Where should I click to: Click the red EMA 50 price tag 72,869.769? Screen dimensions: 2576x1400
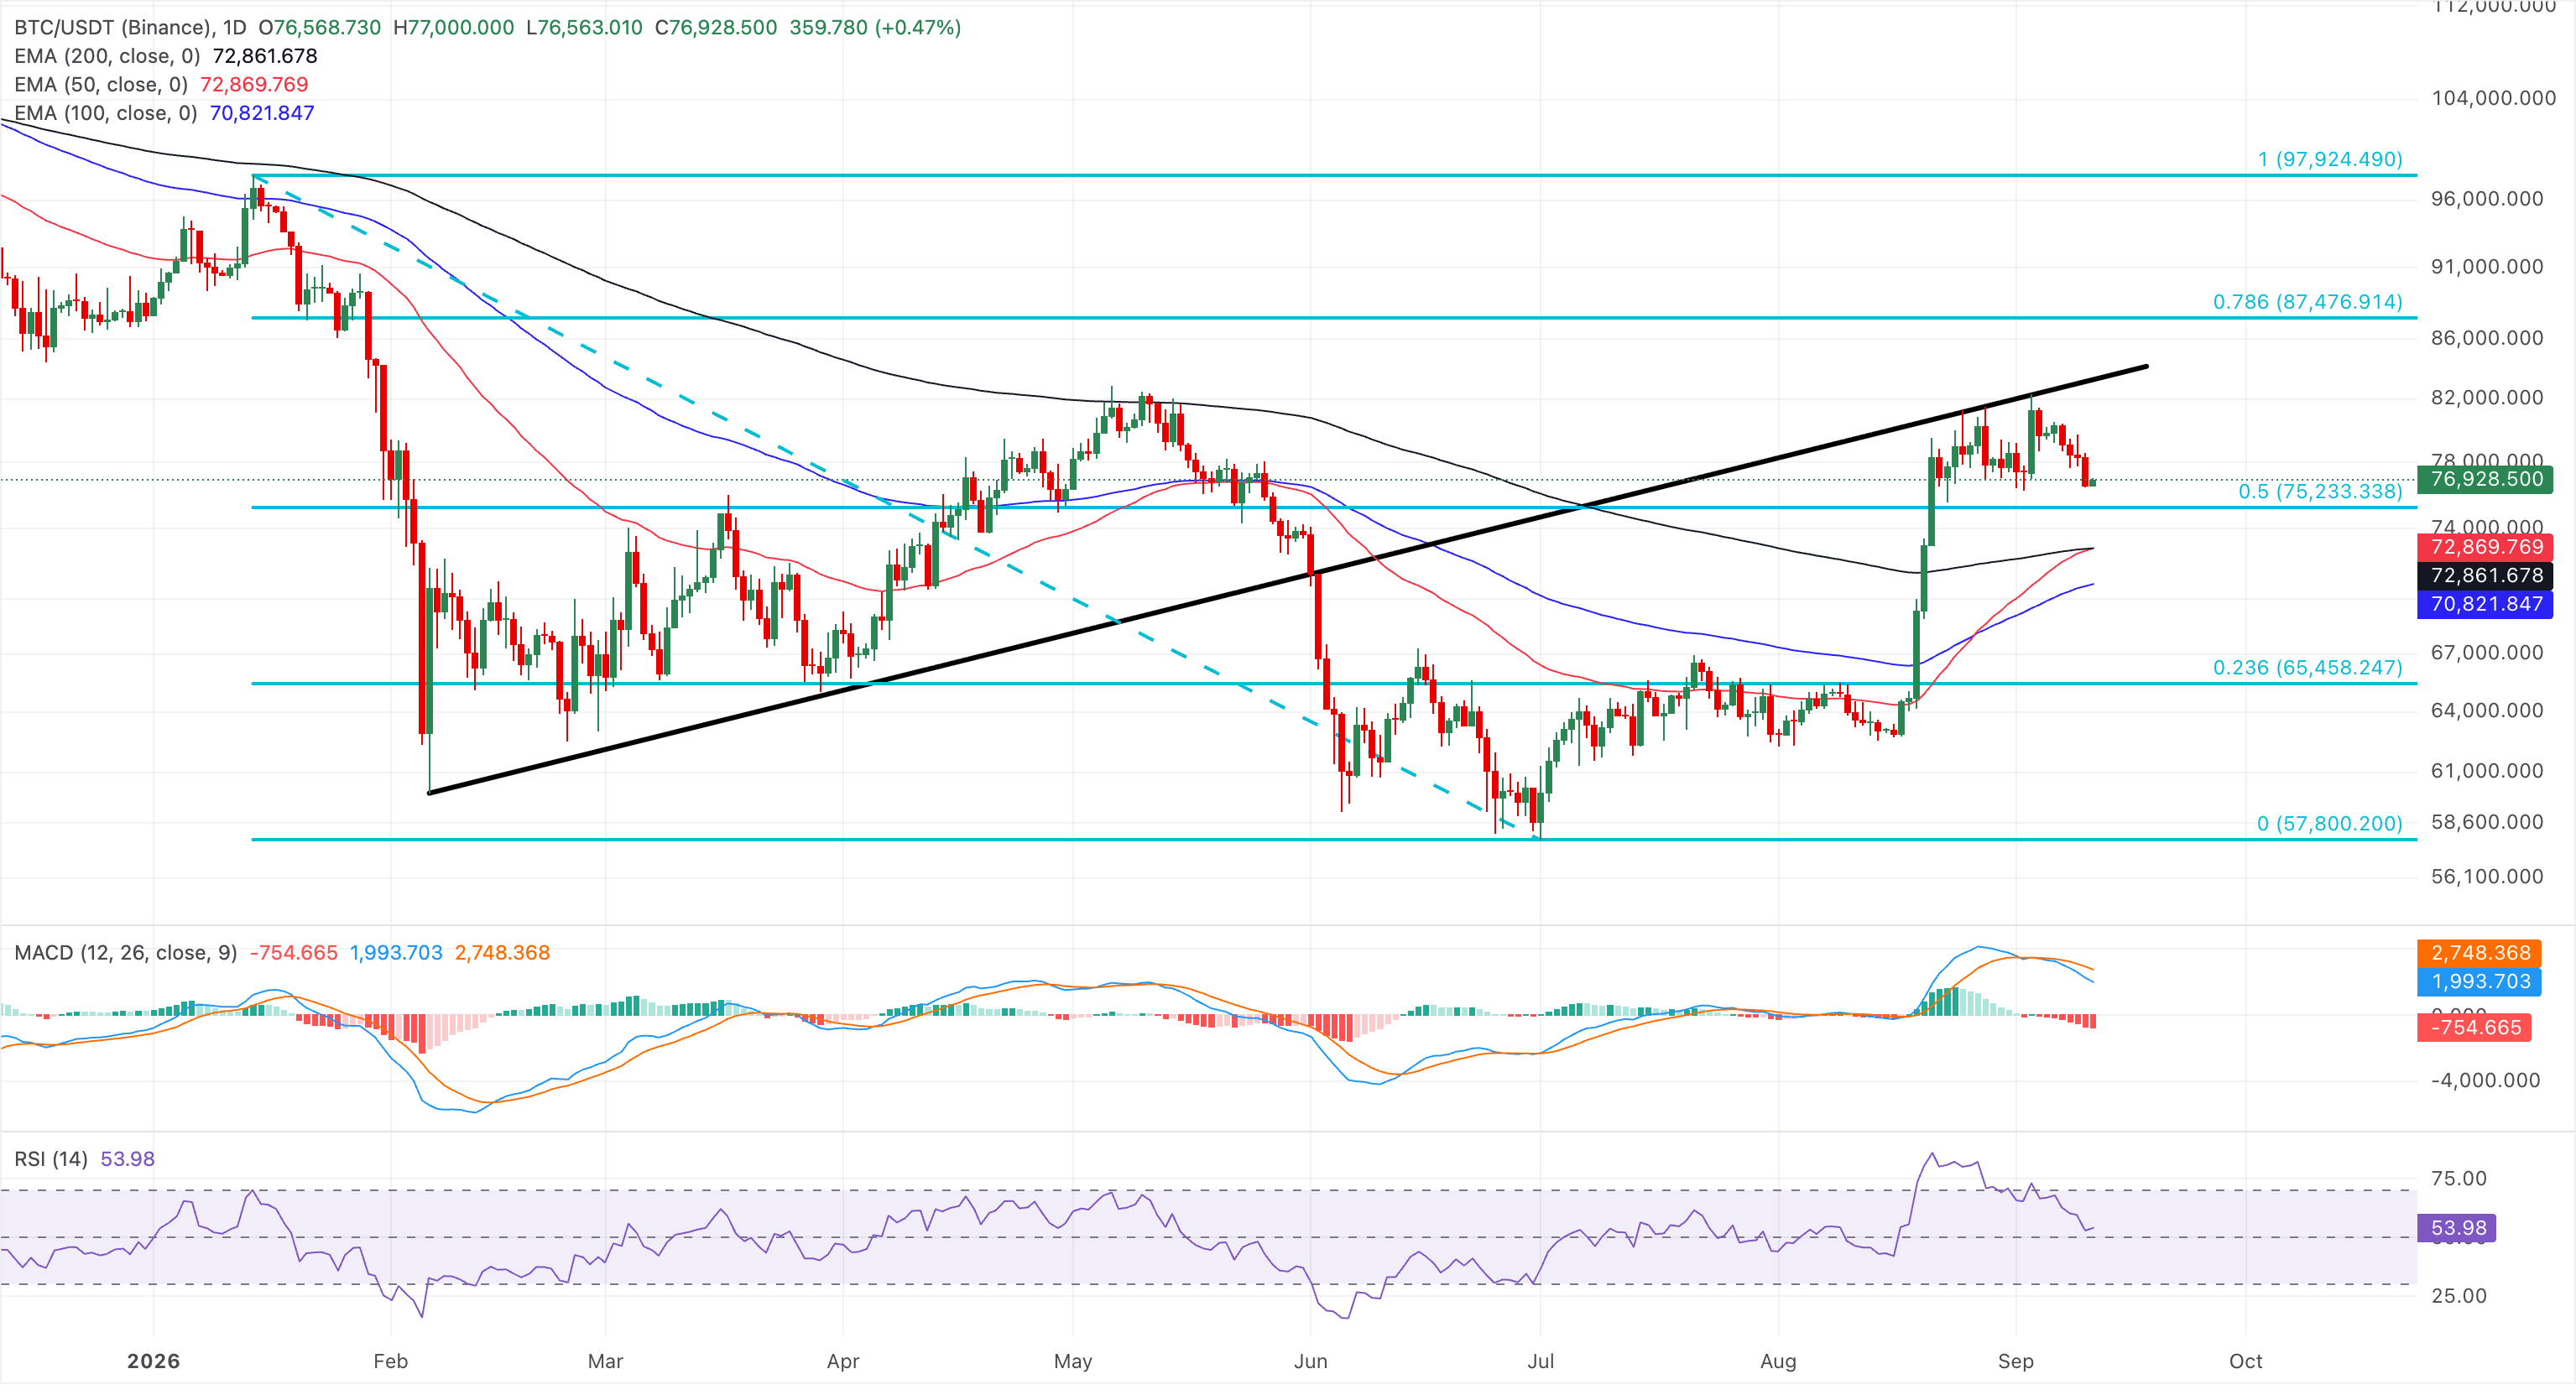pos(2485,547)
